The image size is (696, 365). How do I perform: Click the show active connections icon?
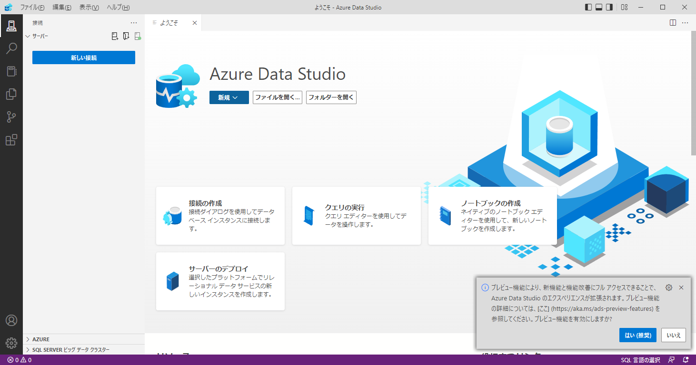(x=138, y=36)
